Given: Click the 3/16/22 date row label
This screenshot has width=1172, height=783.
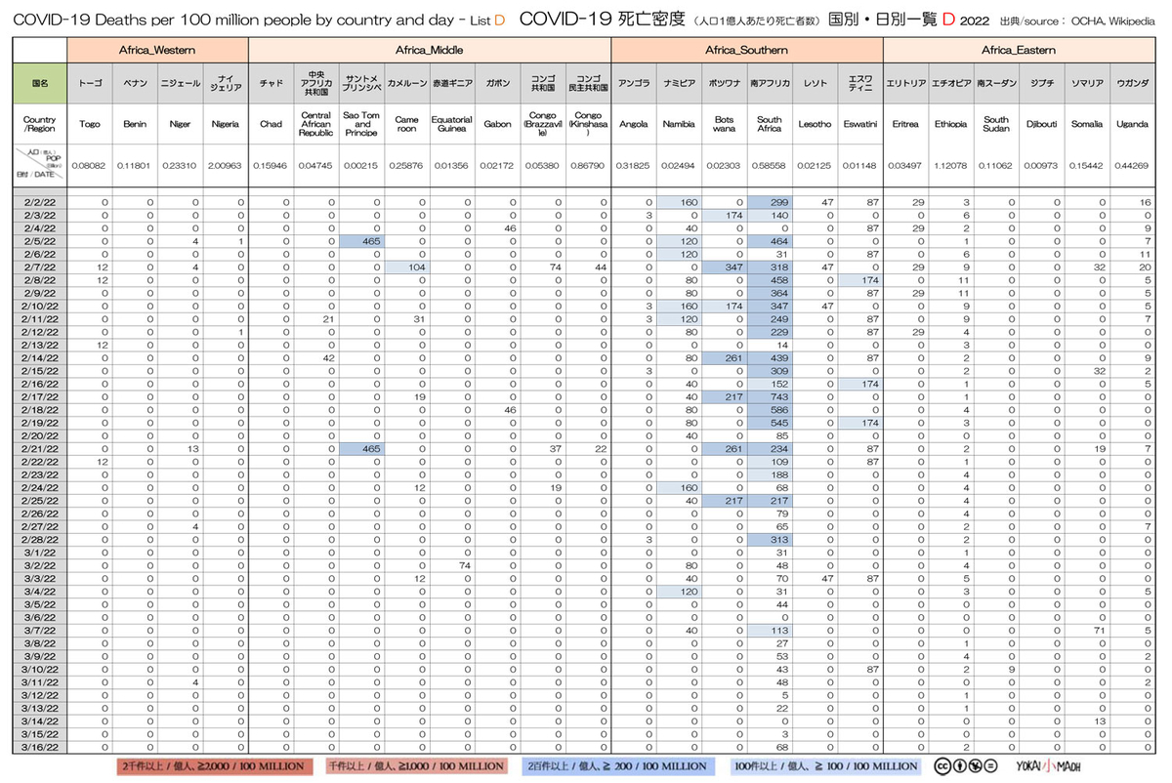Looking at the screenshot, I should coord(39,746).
